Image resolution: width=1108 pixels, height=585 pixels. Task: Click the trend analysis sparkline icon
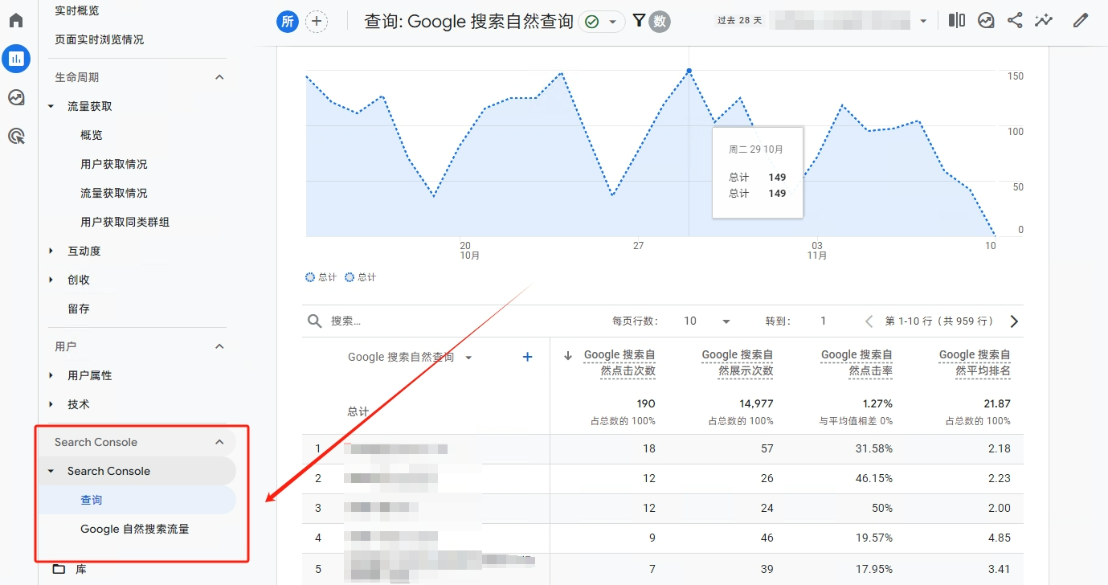click(1044, 19)
